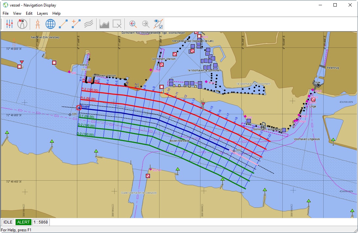Toggle vessel visibility eye icon in toolbar
358x233 pixels.
point(159,24)
